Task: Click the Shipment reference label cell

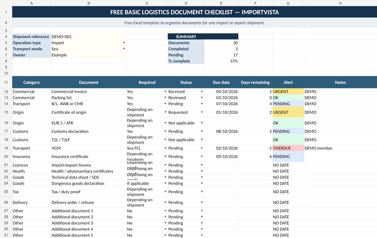Action: pyautogui.click(x=31, y=37)
